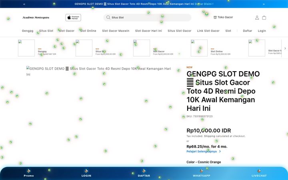Click the Login link in navigation
This screenshot has width=288, height=180.
click(x=262, y=31)
